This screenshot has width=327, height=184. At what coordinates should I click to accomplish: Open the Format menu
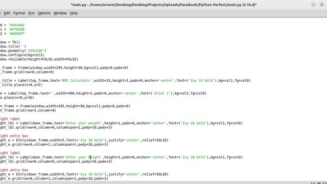point(19,13)
